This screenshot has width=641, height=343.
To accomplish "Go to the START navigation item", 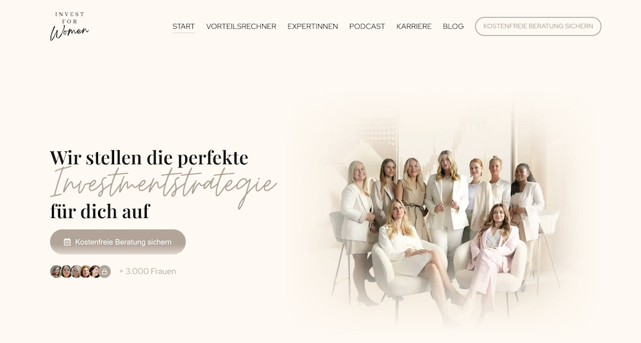I will pos(183,26).
